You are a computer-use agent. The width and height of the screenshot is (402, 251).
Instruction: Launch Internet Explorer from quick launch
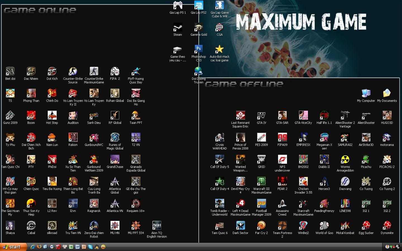(33, 247)
